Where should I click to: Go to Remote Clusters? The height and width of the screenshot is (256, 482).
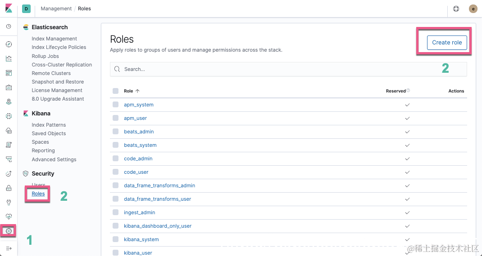click(x=51, y=73)
